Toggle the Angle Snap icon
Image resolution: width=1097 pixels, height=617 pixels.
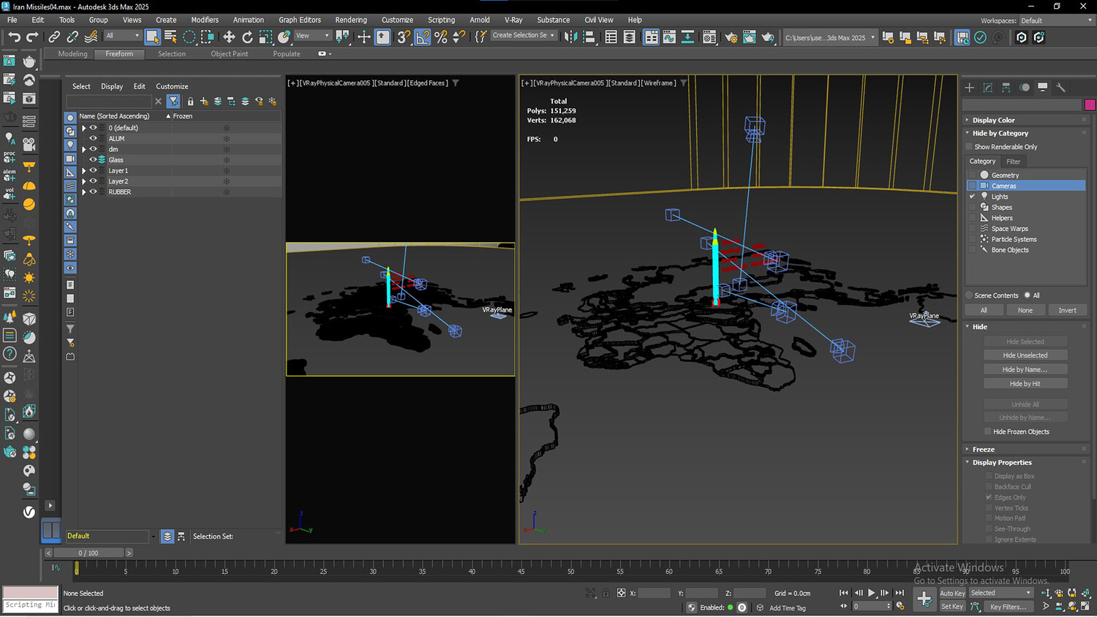pos(423,37)
